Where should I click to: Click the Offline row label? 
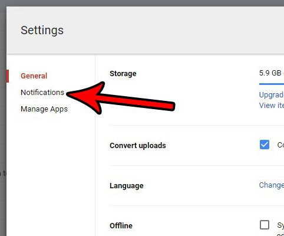point(121,226)
